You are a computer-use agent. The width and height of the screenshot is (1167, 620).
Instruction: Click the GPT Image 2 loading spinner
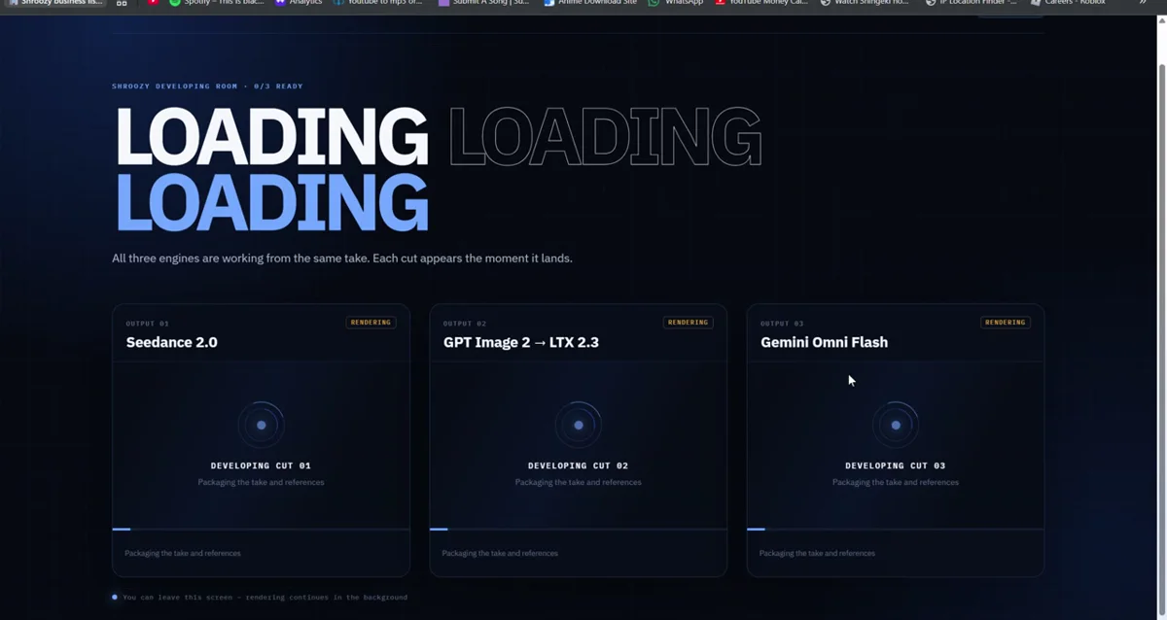[579, 425]
